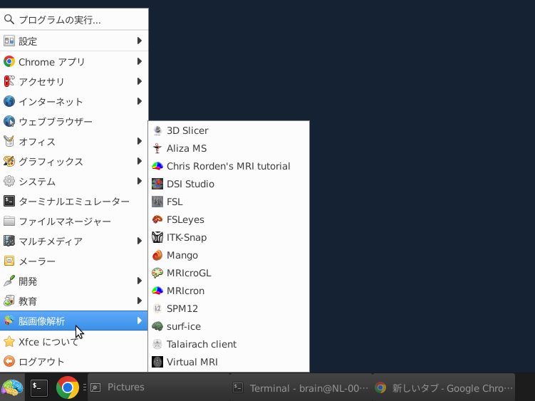Click the "DSI Studio" label text
Screen dimensions: 535x401
190,184
